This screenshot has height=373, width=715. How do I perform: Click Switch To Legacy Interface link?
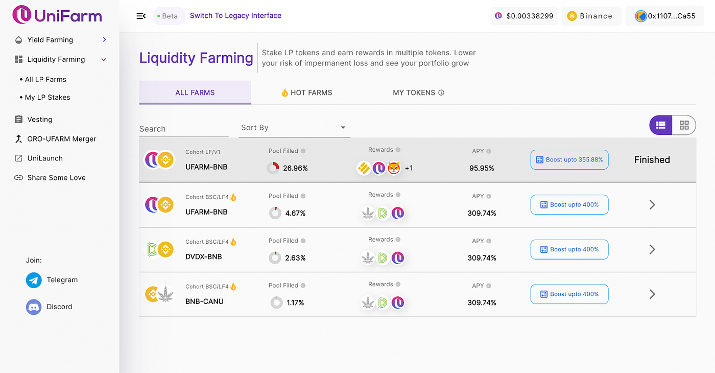235,15
